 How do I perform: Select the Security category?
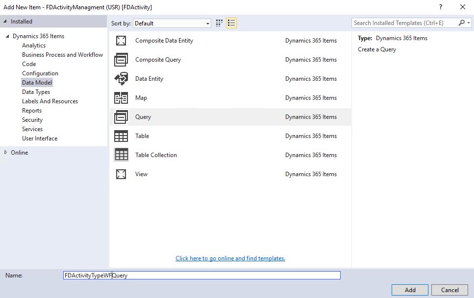tap(32, 120)
